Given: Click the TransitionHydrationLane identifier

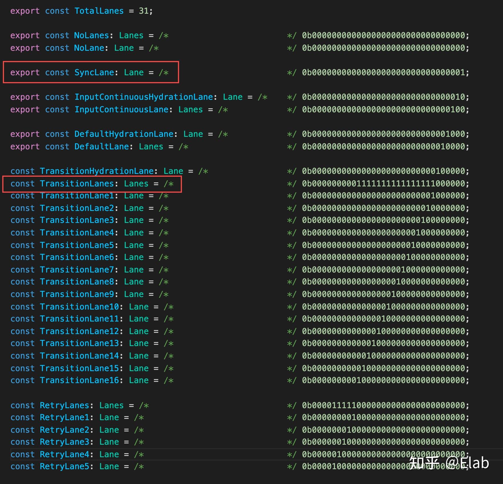Looking at the screenshot, I should (97, 171).
